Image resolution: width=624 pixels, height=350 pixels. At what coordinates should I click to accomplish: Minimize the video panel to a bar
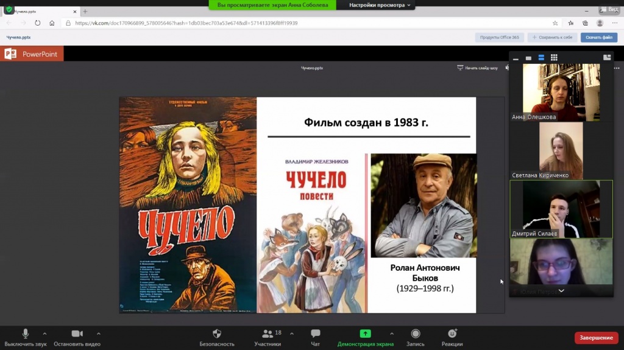(x=516, y=58)
